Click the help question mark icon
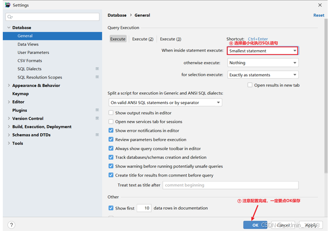 point(11,225)
